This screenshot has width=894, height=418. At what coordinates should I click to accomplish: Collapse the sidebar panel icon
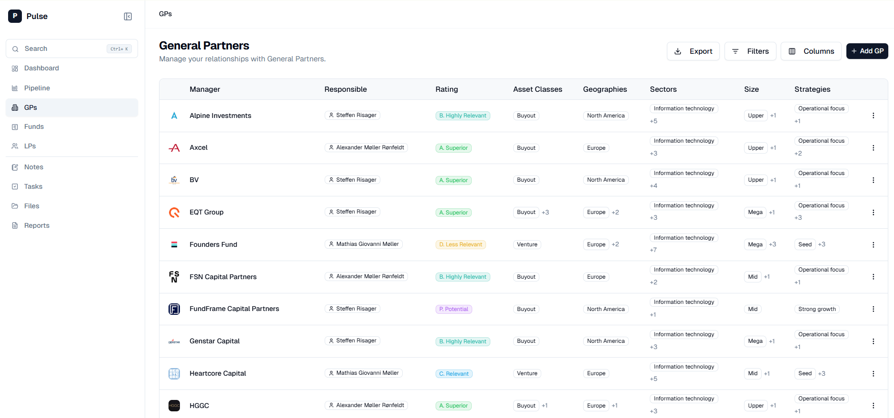(x=128, y=17)
